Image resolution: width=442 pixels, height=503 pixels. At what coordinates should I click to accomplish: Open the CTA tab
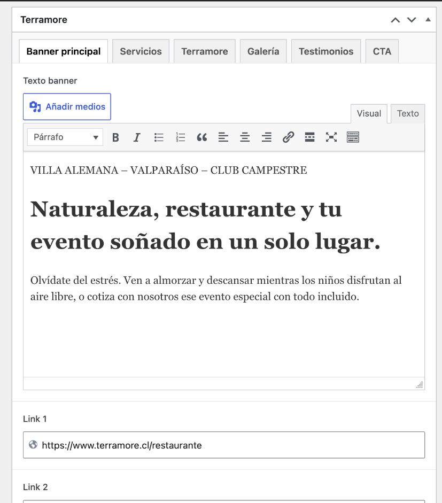click(382, 51)
